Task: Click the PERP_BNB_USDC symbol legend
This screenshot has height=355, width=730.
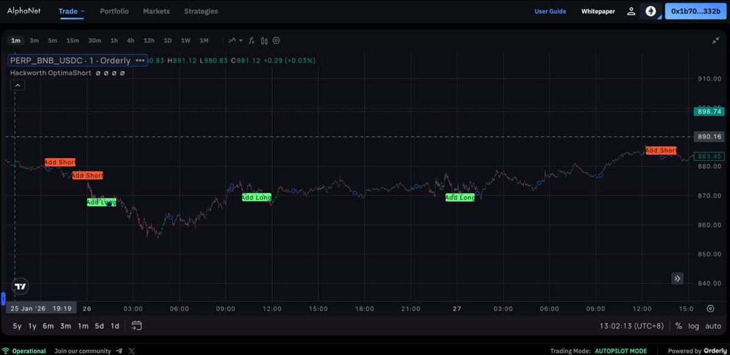Action: (71, 60)
